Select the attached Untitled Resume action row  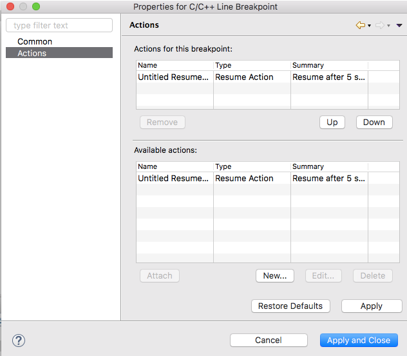[x=174, y=77]
